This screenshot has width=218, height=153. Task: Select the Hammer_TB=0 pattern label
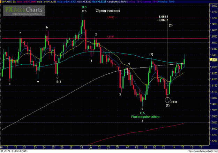[150, 2]
